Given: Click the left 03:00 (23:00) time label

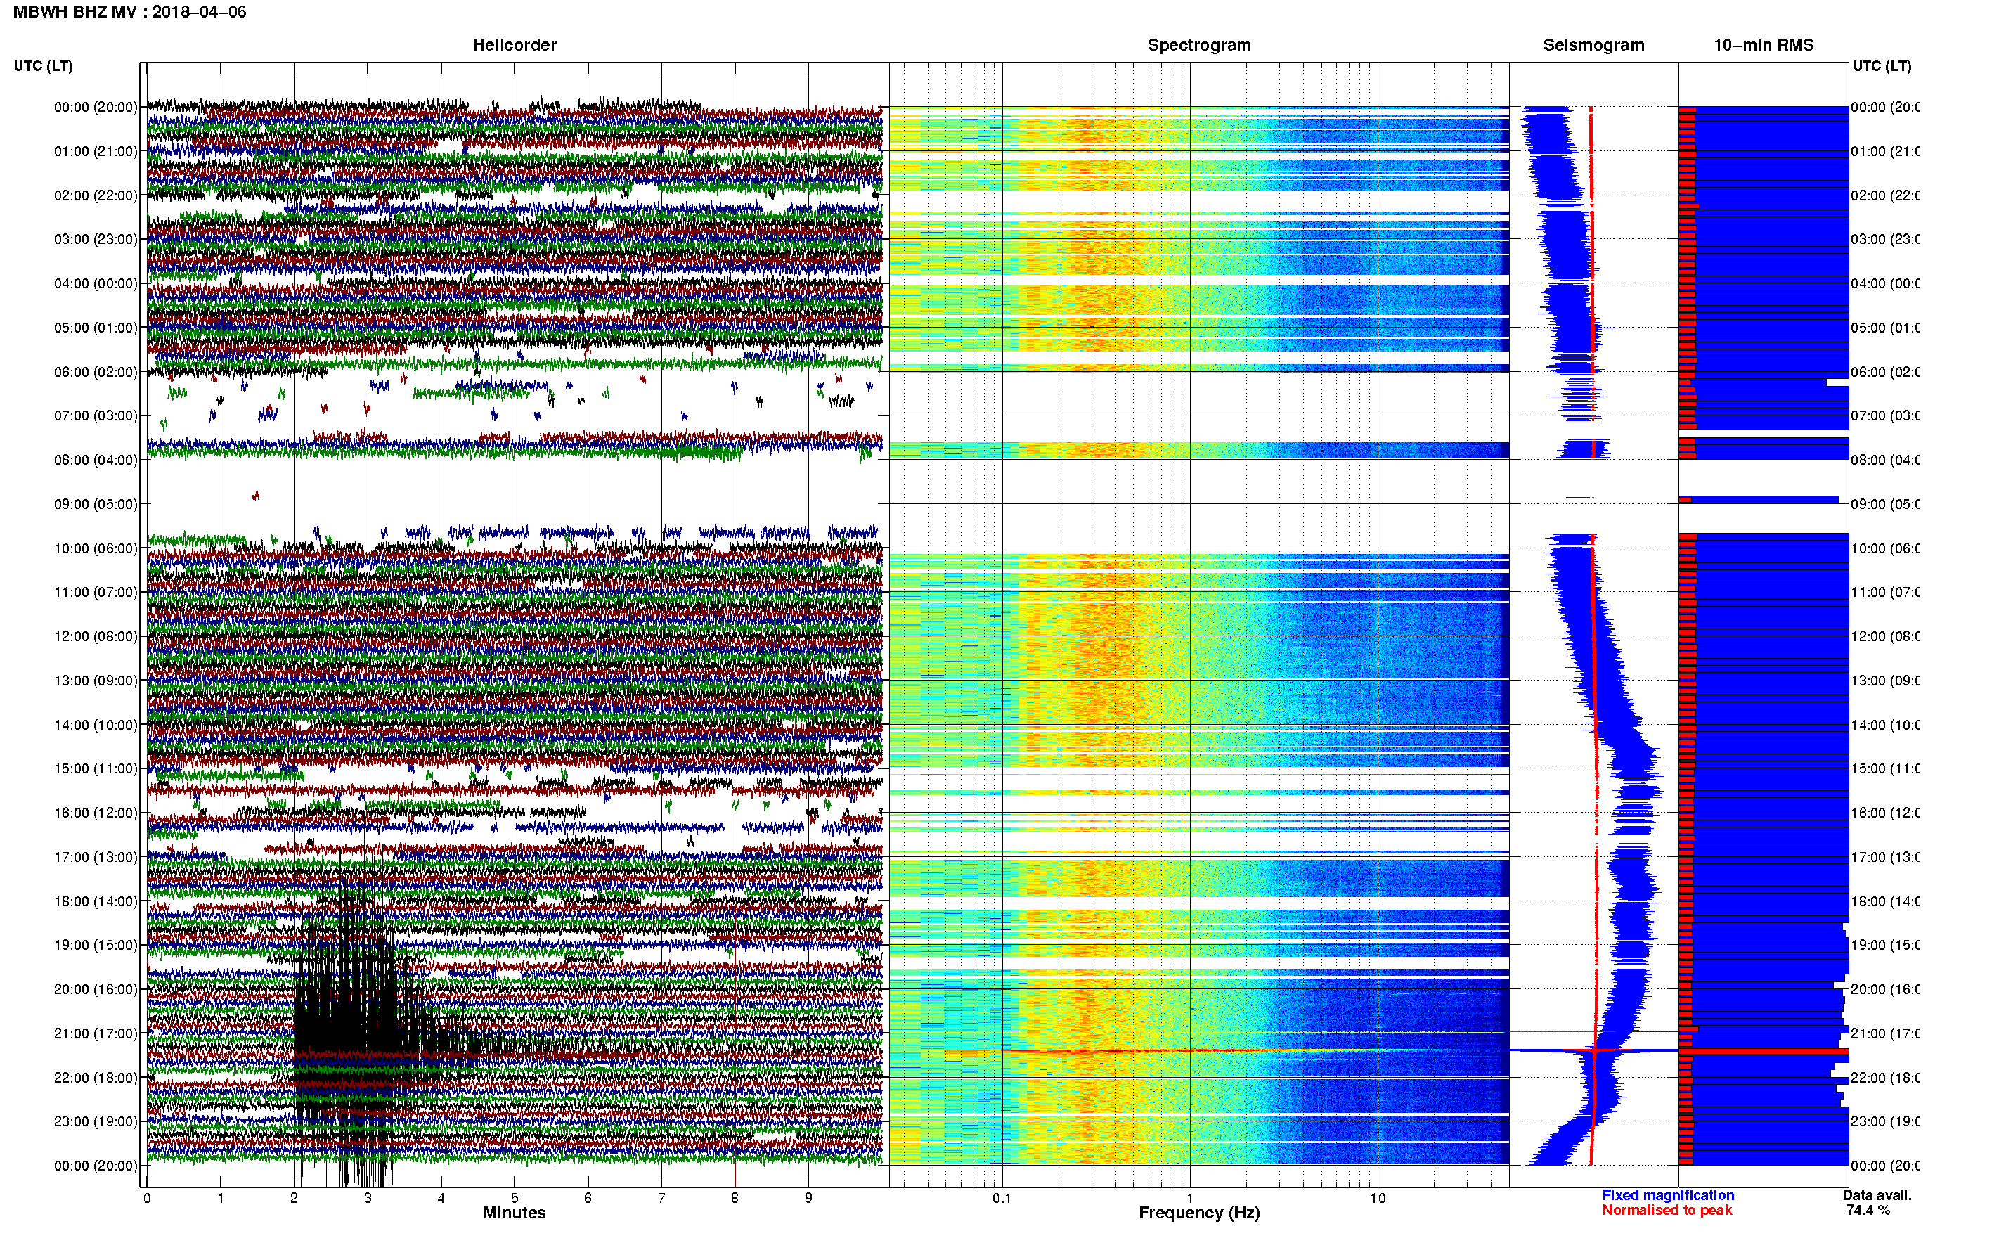Looking at the screenshot, I should click(96, 240).
